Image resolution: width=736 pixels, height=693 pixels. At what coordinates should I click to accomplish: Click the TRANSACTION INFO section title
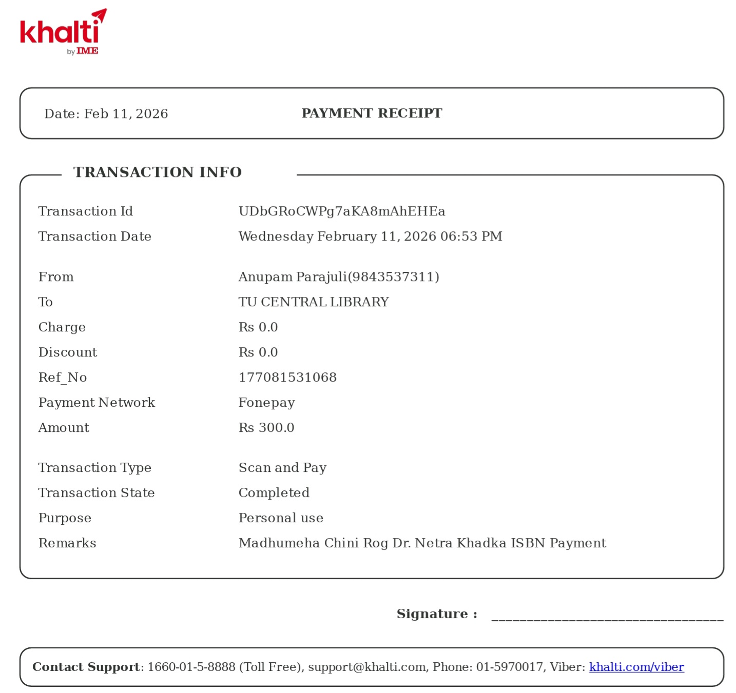tap(158, 172)
